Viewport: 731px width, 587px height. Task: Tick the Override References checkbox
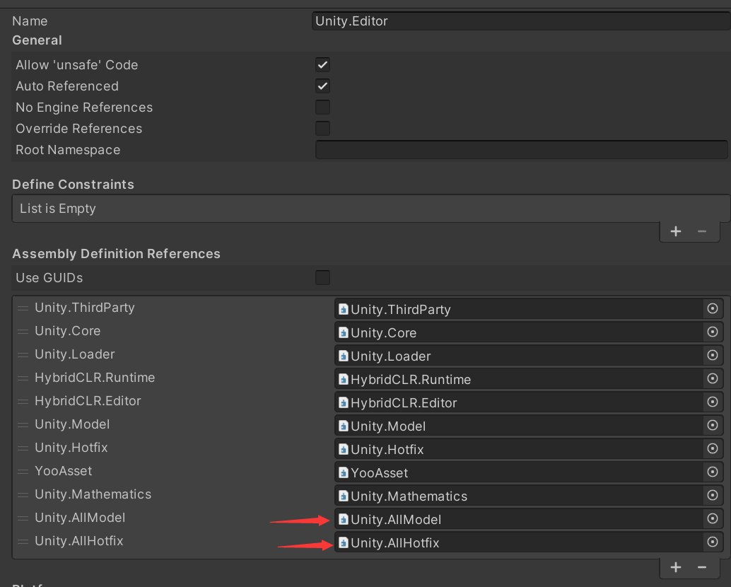[322, 128]
